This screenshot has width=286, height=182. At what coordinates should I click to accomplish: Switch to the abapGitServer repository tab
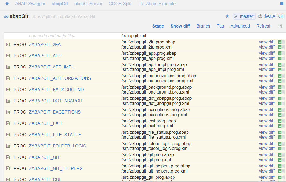point(88,4)
